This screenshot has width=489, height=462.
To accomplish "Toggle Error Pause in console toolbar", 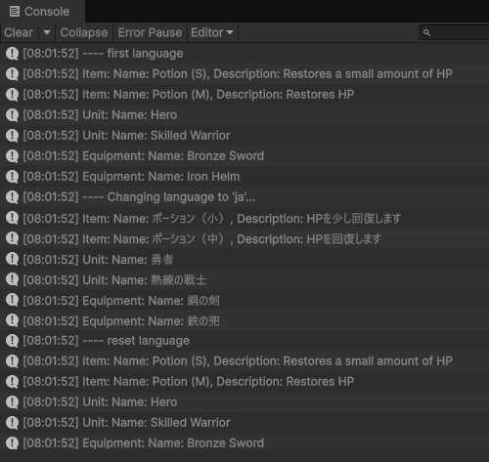I will tap(150, 32).
